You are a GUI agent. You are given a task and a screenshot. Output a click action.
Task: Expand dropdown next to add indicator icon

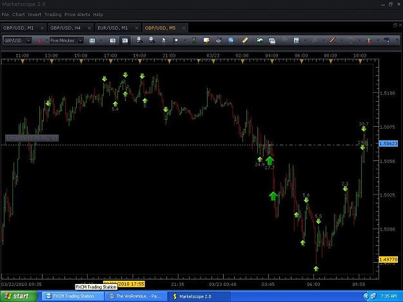(x=306, y=41)
